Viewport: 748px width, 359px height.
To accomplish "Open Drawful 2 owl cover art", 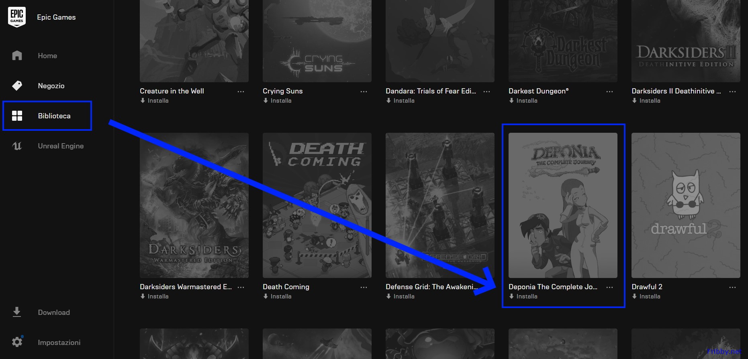I will [x=686, y=205].
